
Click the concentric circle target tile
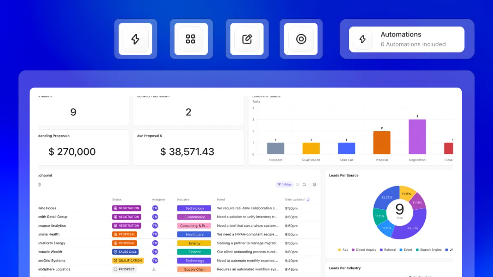pyautogui.click(x=301, y=39)
